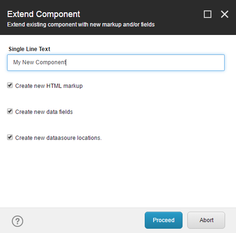236x233 pixels.
Task: Focus the My New Component text field
Action: [x=116, y=62]
